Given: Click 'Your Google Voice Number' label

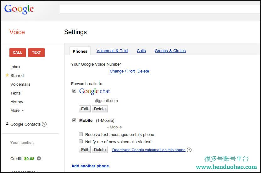Looking at the screenshot, I should coord(96,64).
